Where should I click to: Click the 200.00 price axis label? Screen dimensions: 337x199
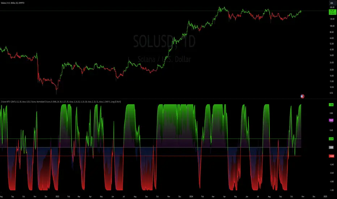(x=332, y=7)
